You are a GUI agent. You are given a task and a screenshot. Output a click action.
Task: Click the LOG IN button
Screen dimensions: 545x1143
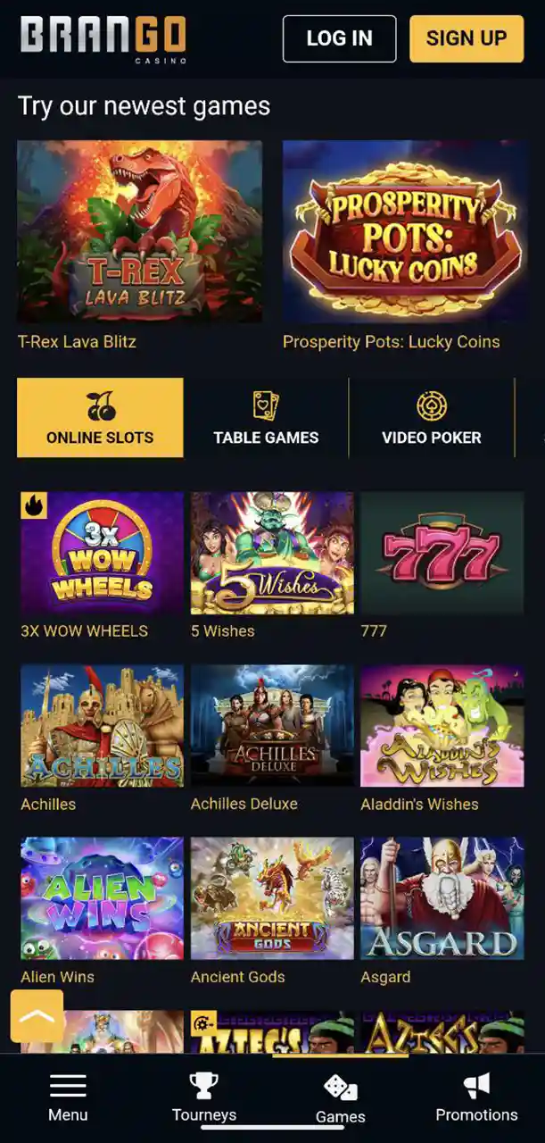[339, 38]
